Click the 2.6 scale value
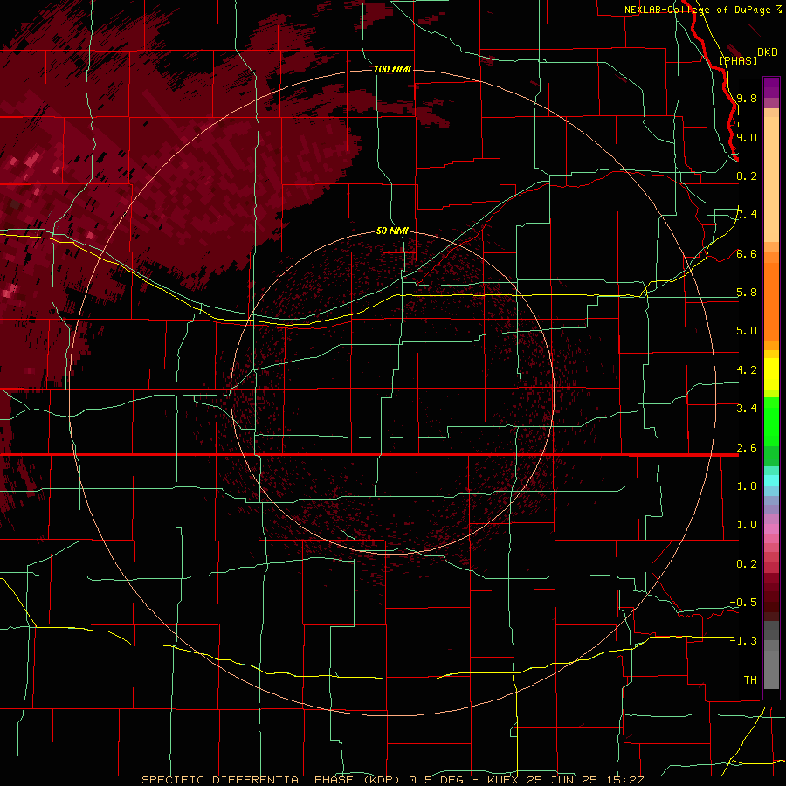 pyautogui.click(x=747, y=448)
